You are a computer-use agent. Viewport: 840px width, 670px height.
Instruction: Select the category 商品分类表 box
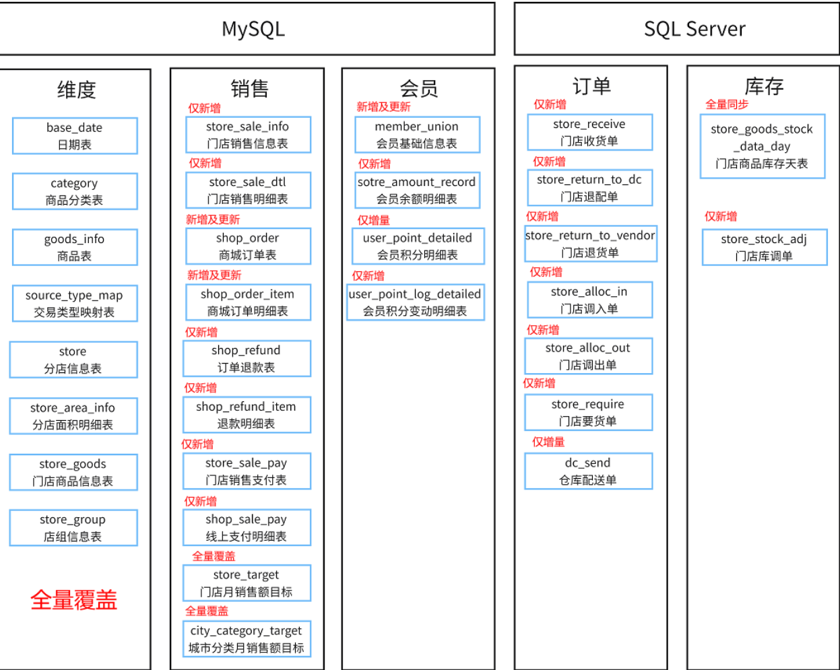point(75,192)
